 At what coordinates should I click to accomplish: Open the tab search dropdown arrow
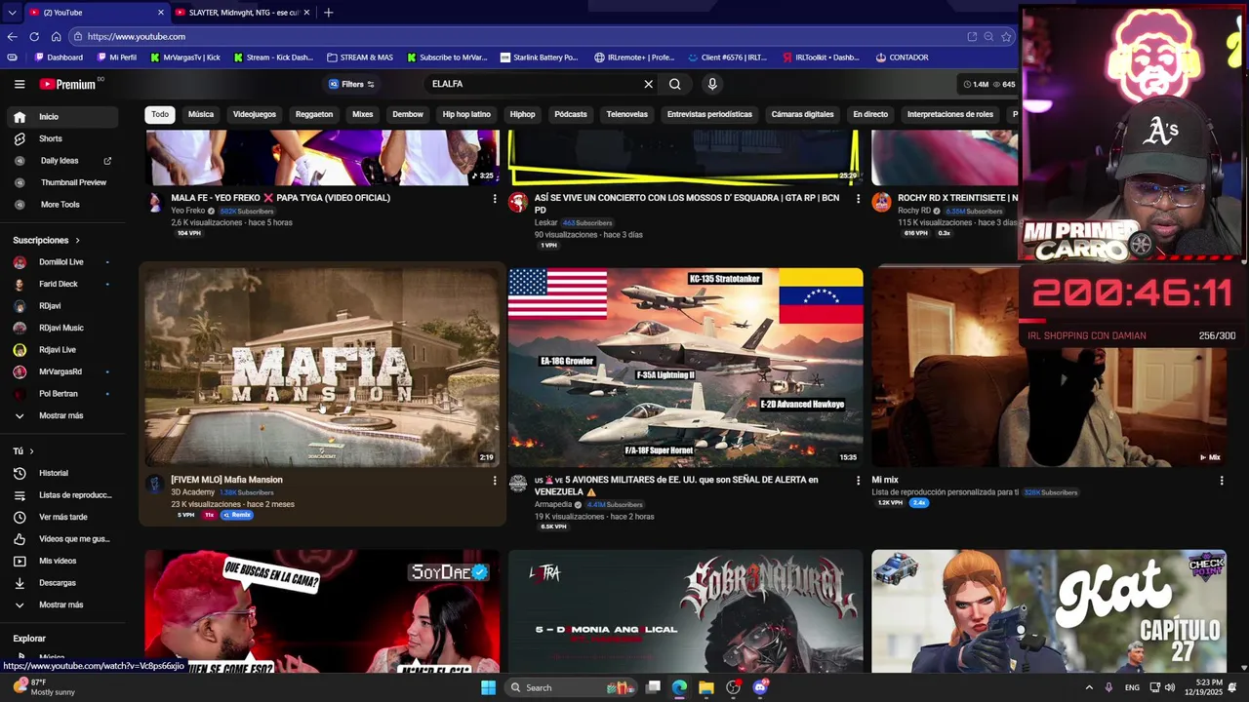pyautogui.click(x=12, y=13)
